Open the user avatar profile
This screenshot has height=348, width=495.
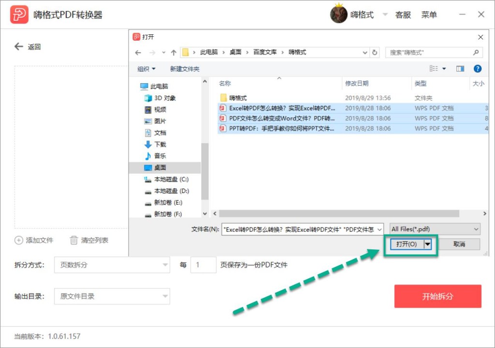pos(338,14)
